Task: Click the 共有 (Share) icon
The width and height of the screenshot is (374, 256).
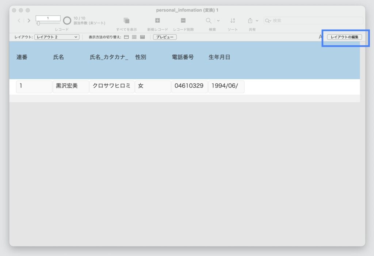Action: 250,20
